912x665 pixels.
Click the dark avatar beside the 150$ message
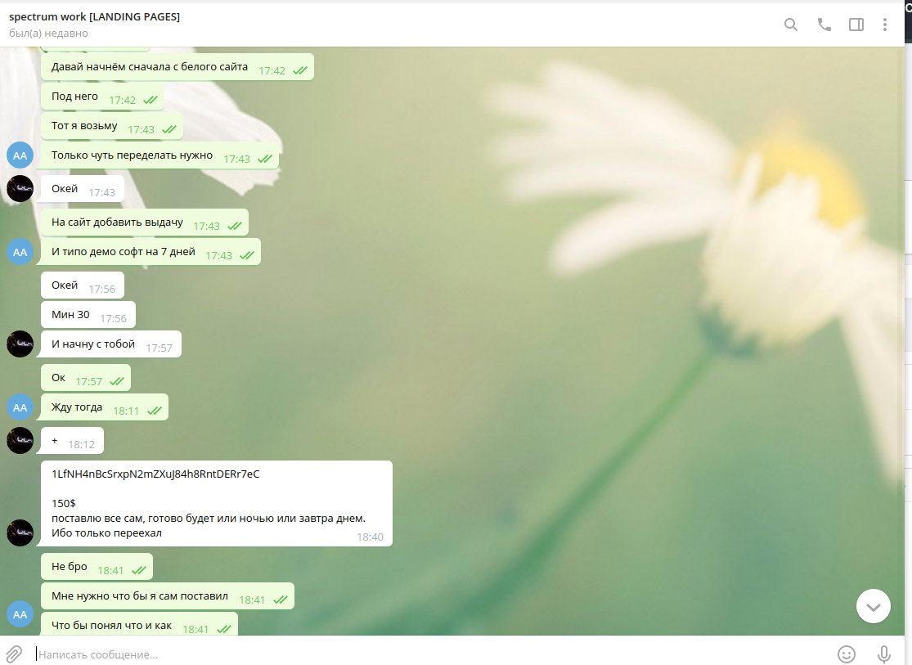coord(20,533)
